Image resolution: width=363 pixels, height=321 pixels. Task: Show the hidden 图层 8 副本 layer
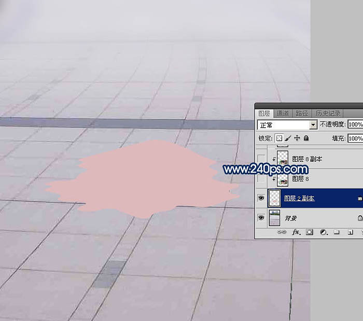pos(261,159)
